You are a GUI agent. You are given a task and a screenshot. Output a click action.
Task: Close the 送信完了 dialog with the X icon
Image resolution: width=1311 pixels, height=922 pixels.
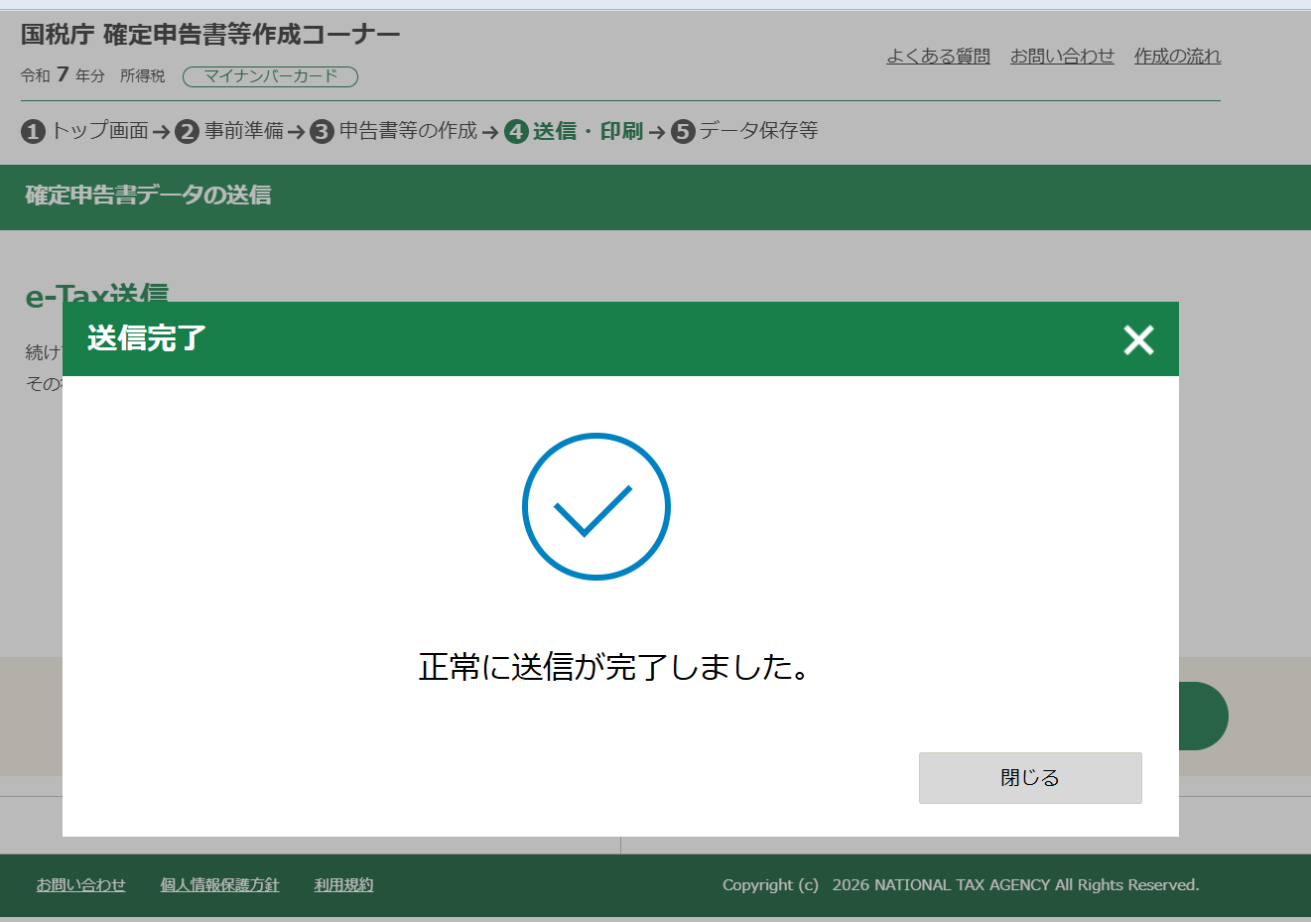tap(1138, 340)
